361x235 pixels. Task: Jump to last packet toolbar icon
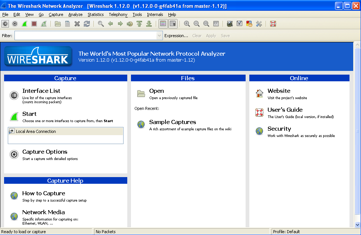[x=149, y=24]
